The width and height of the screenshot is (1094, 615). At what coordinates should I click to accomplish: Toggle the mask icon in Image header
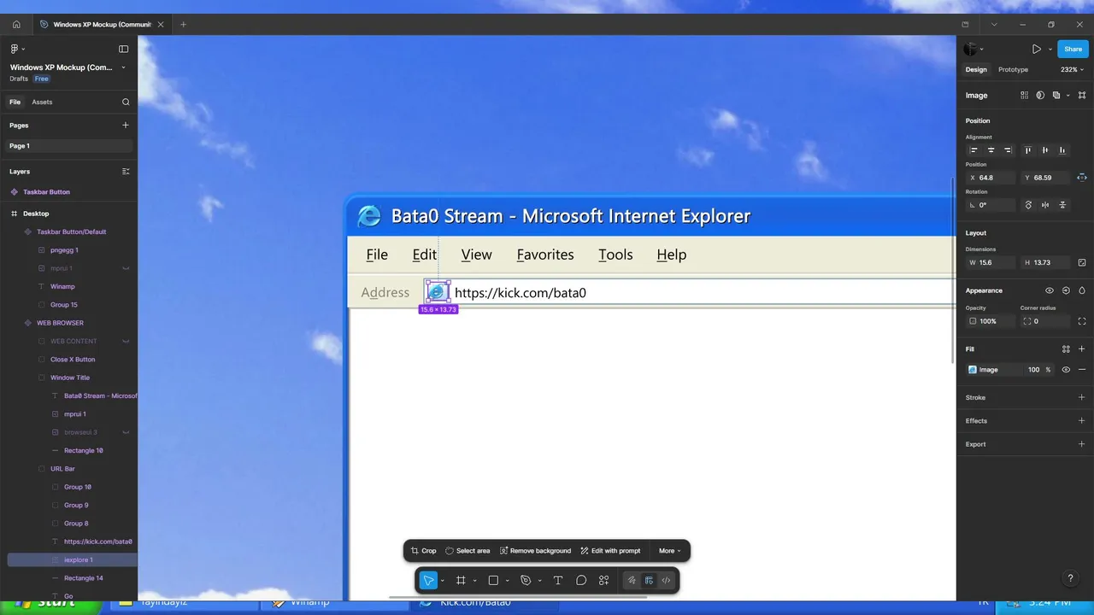(x=1040, y=96)
